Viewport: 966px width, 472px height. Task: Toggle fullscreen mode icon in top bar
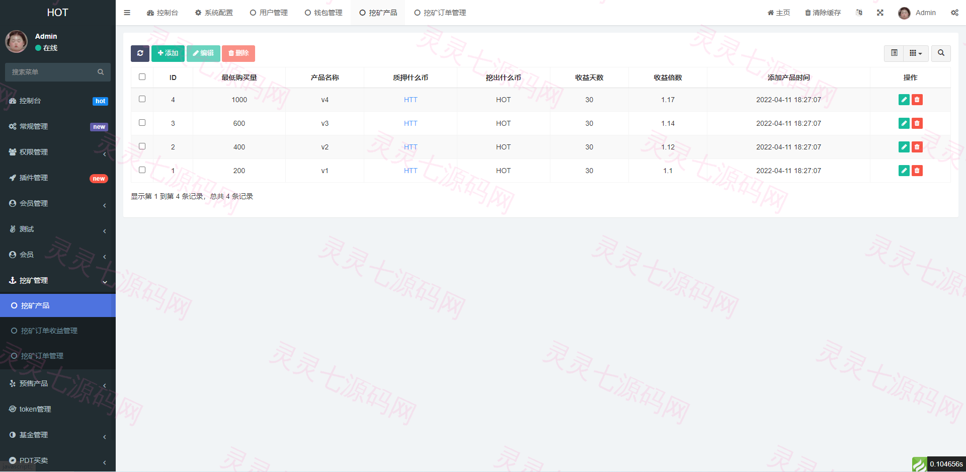click(880, 13)
